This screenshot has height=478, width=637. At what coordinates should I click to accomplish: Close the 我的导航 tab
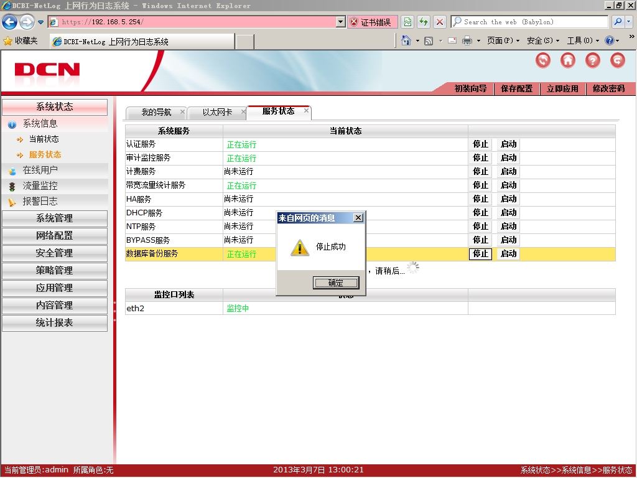click(182, 111)
